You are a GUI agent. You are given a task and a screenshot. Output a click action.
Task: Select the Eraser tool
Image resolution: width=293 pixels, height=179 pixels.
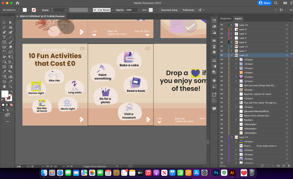pos(11,47)
